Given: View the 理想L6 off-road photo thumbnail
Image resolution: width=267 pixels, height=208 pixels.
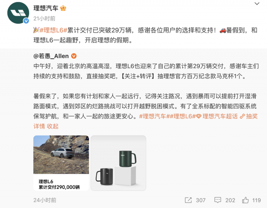Looking at the screenshot, I should pyautogui.click(x=61, y=163).
